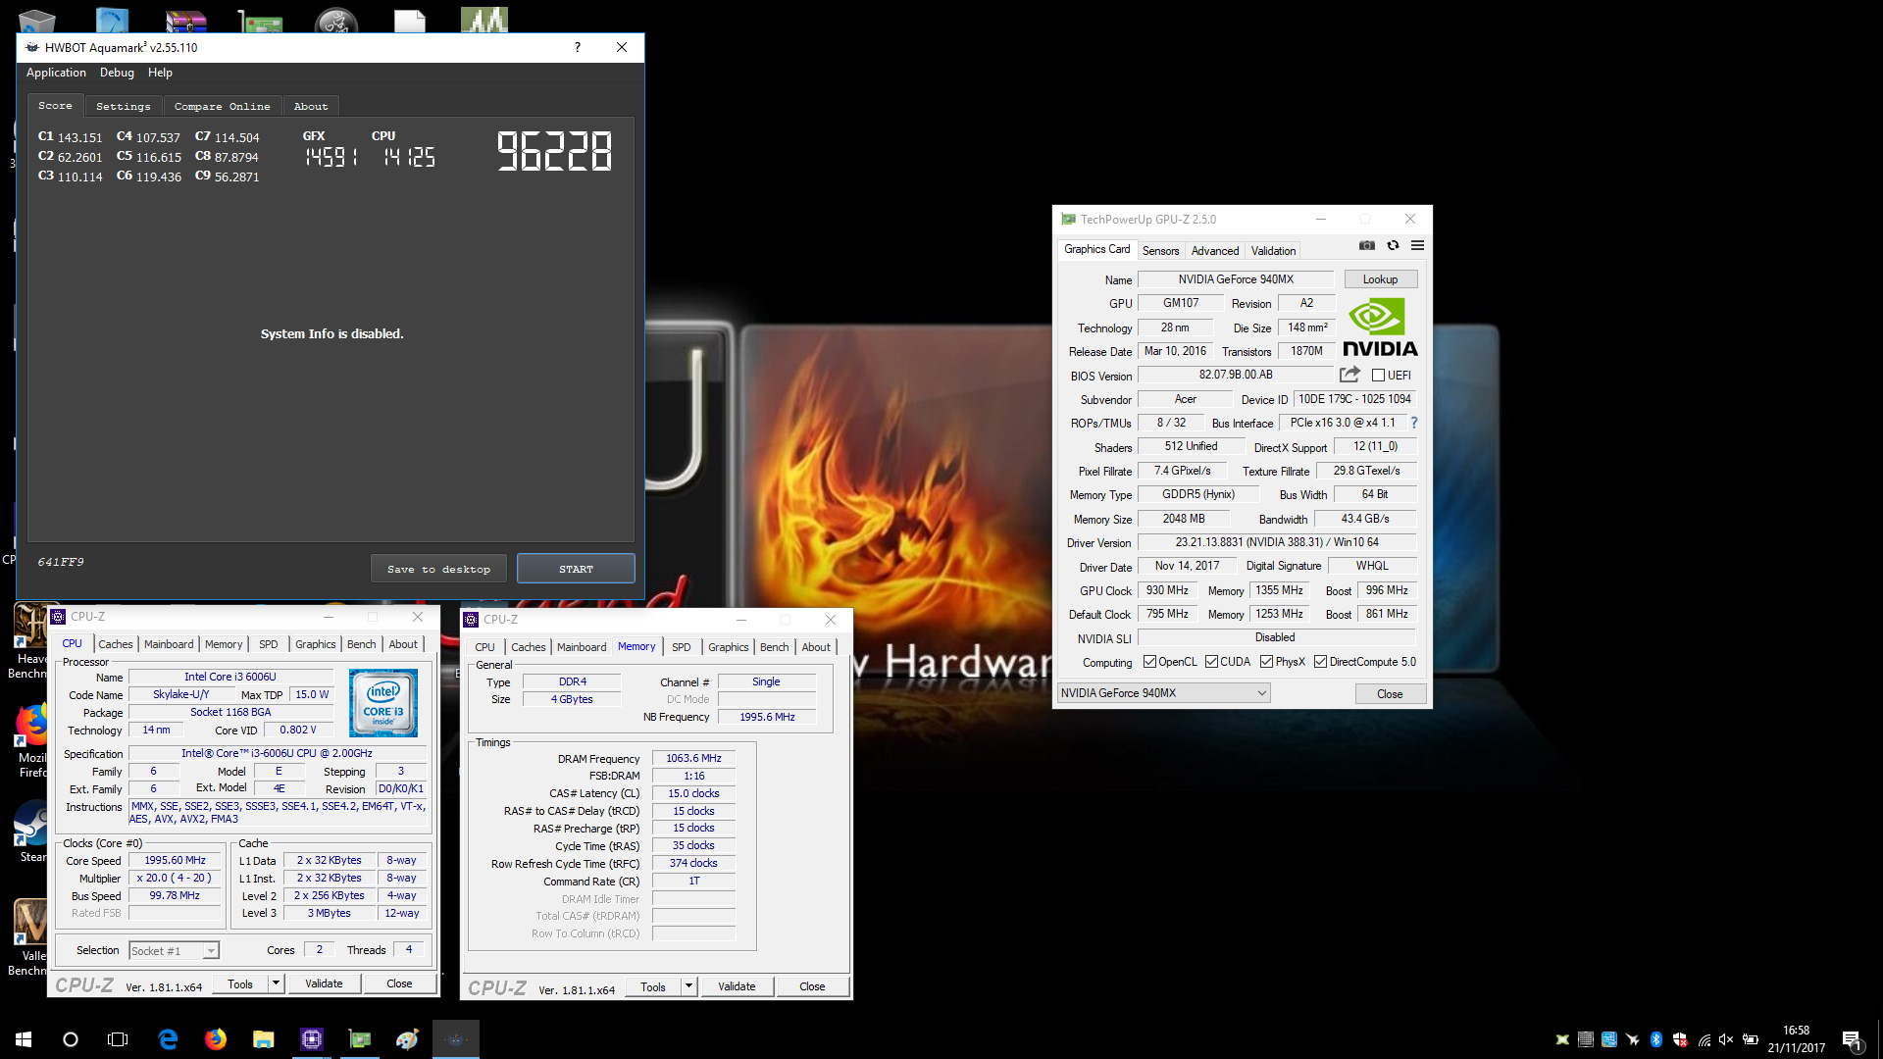Click the help question mark in Aquamark title bar

(577, 47)
